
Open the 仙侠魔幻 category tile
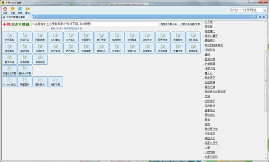point(148,48)
